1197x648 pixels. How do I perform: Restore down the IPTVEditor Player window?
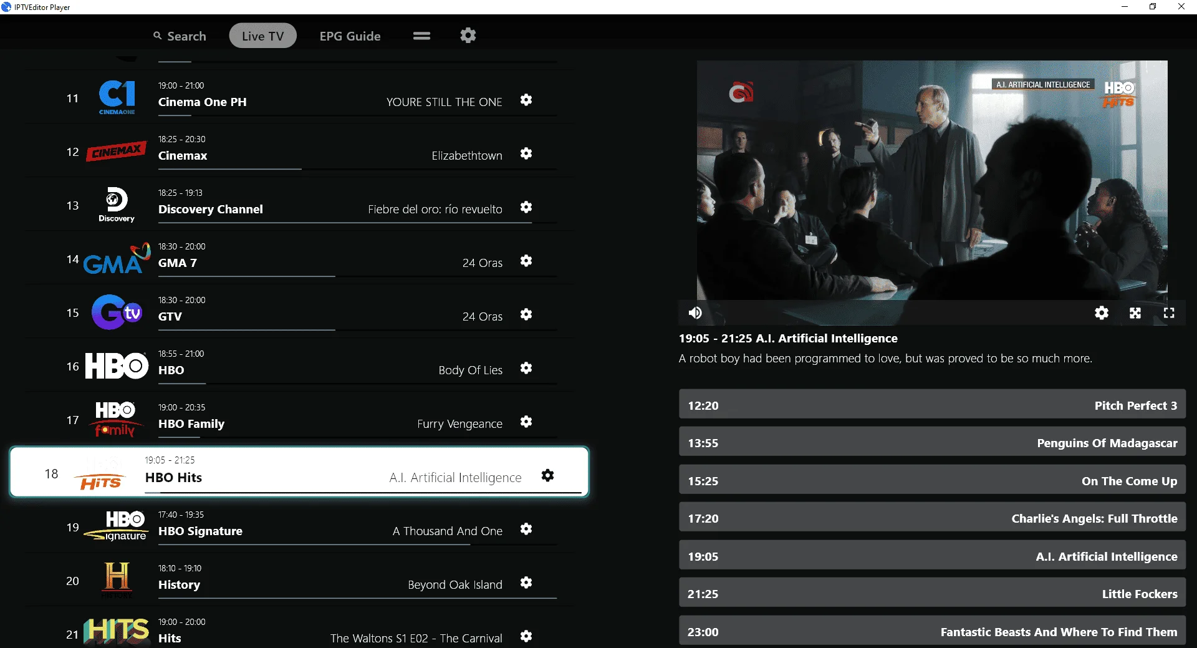(1153, 7)
